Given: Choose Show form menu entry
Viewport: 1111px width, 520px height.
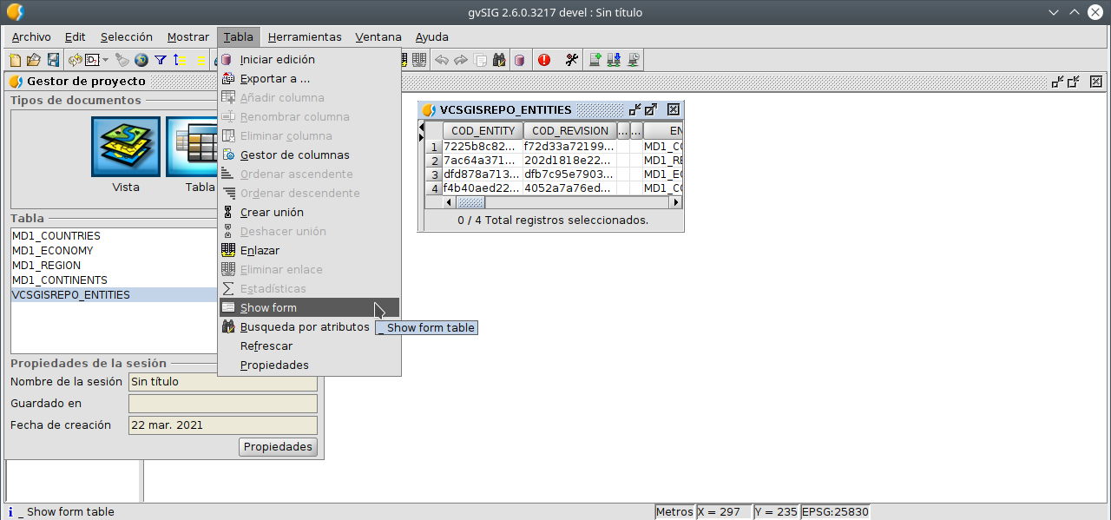Looking at the screenshot, I should pos(309,308).
